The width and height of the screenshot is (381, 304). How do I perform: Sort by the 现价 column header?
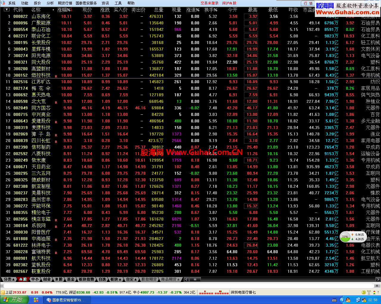(87, 10)
